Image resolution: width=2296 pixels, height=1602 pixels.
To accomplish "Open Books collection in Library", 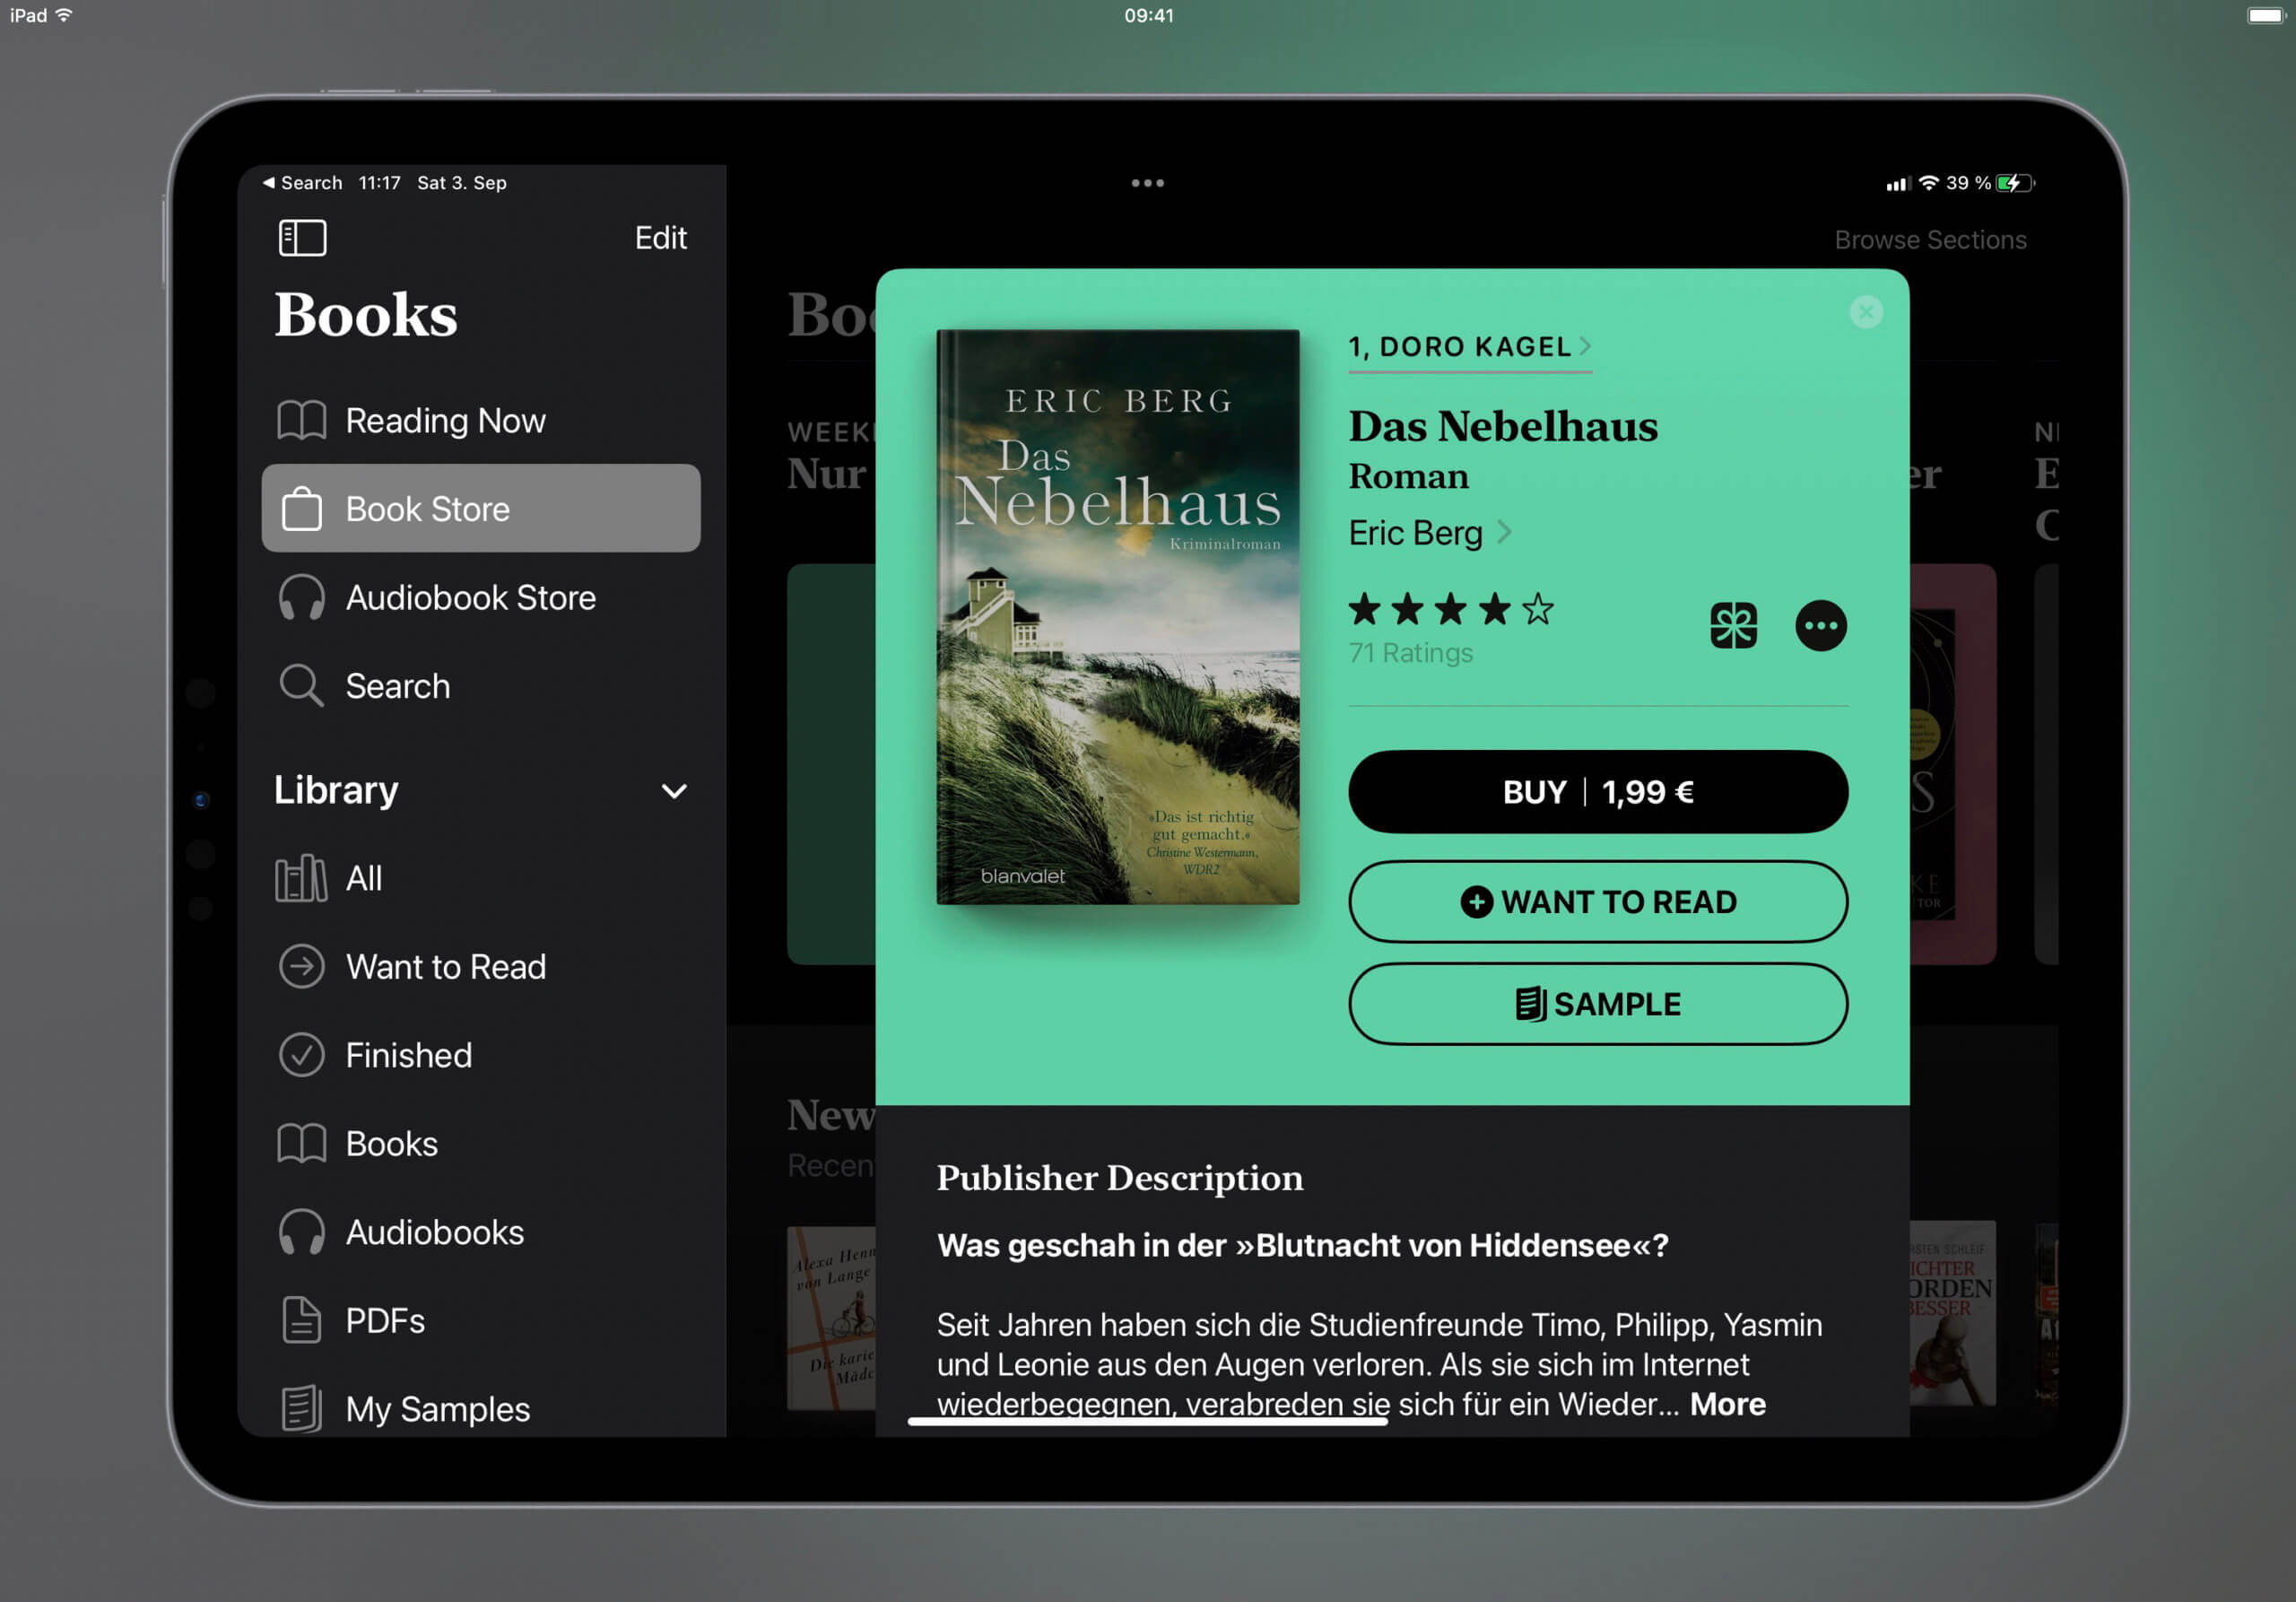I will 480,1143.
